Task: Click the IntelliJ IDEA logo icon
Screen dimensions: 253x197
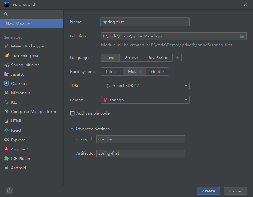Action: click(6, 5)
